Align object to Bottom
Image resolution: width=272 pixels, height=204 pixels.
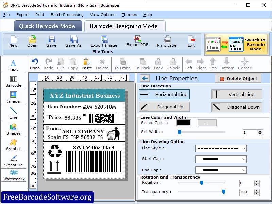(x=227, y=64)
